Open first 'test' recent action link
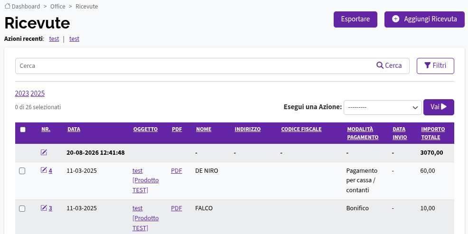Screen dimensions: 468x234 click(54, 39)
